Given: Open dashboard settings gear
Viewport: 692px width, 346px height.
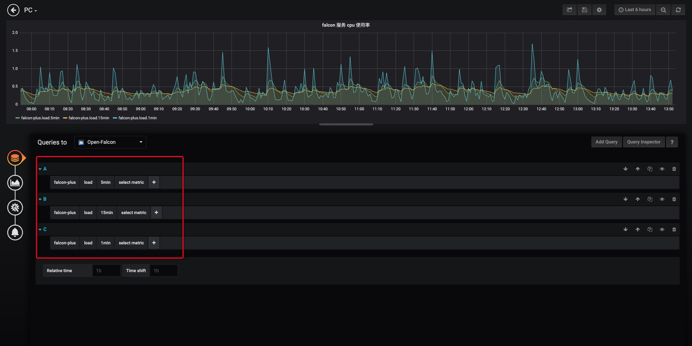Looking at the screenshot, I should point(599,10).
